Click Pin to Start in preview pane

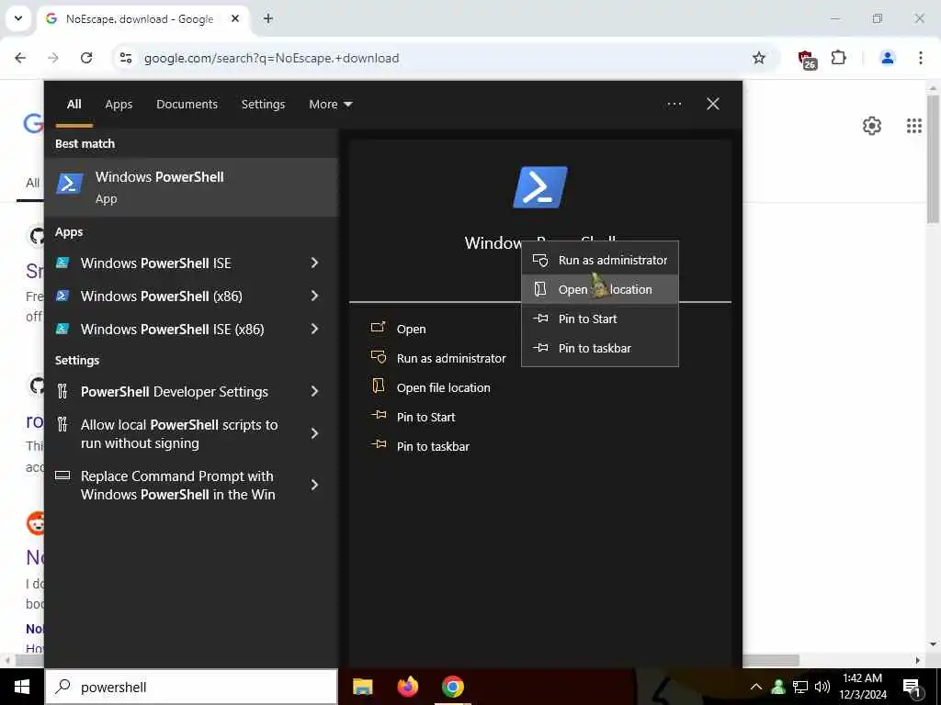coord(413,417)
